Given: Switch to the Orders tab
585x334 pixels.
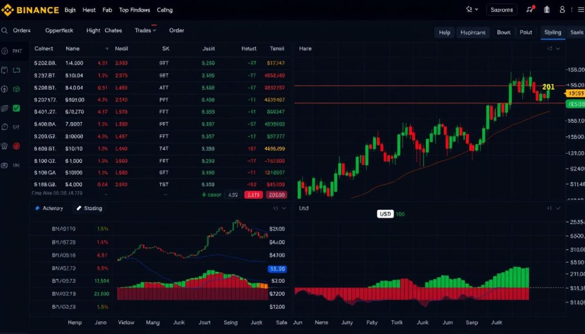Looking at the screenshot, I should click(x=22, y=31).
